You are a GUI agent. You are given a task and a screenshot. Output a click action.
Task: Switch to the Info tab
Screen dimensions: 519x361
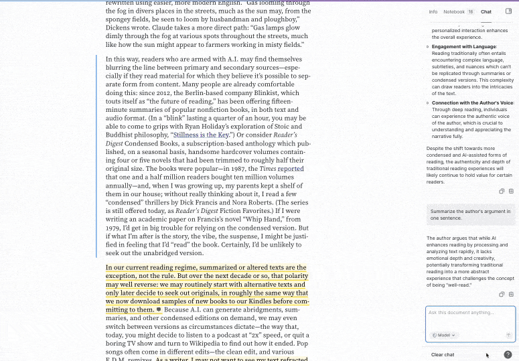pos(433,11)
